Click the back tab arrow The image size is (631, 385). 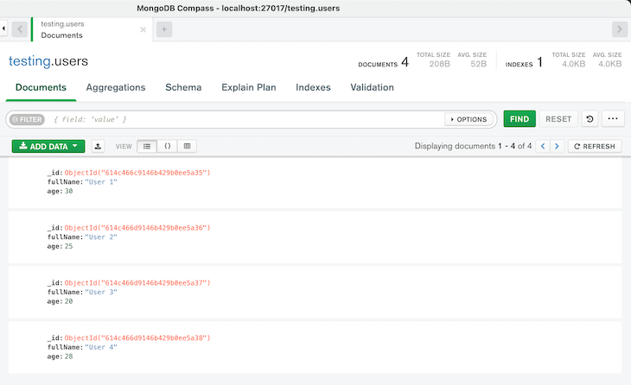[x=20, y=29]
